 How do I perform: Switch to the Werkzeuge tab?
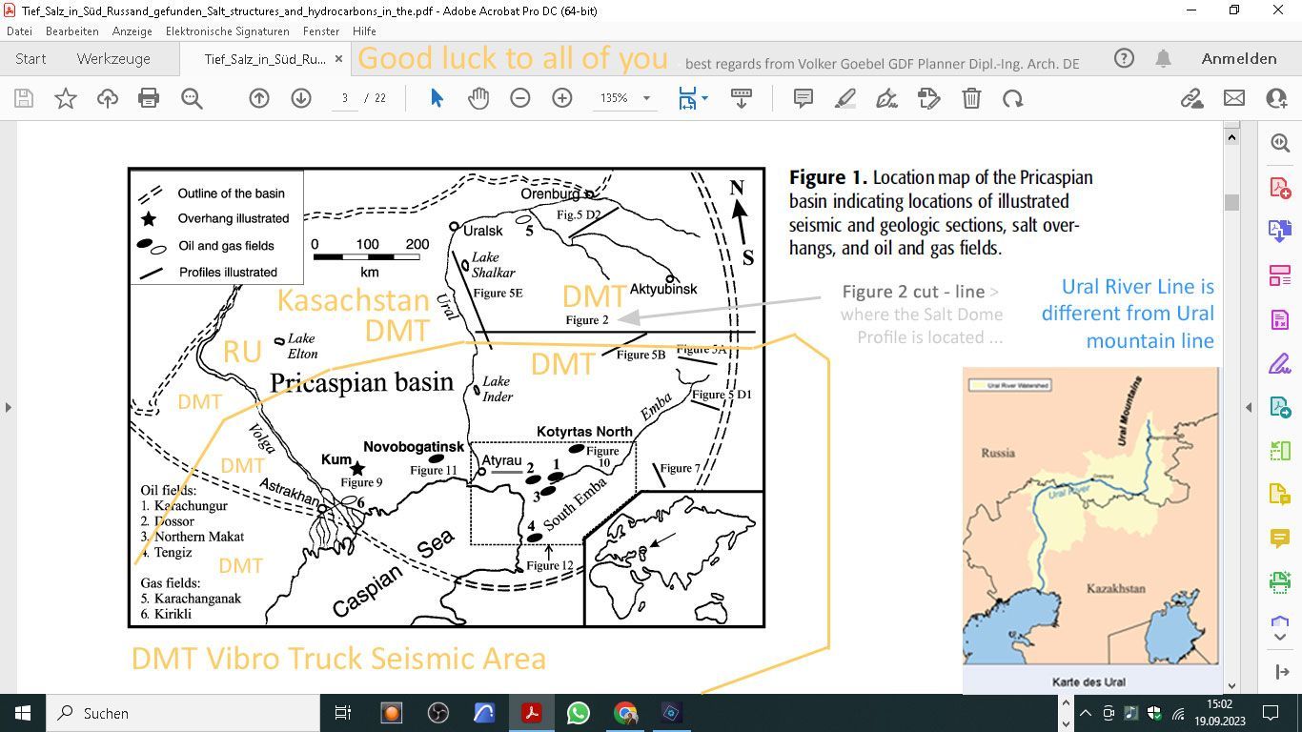113,58
